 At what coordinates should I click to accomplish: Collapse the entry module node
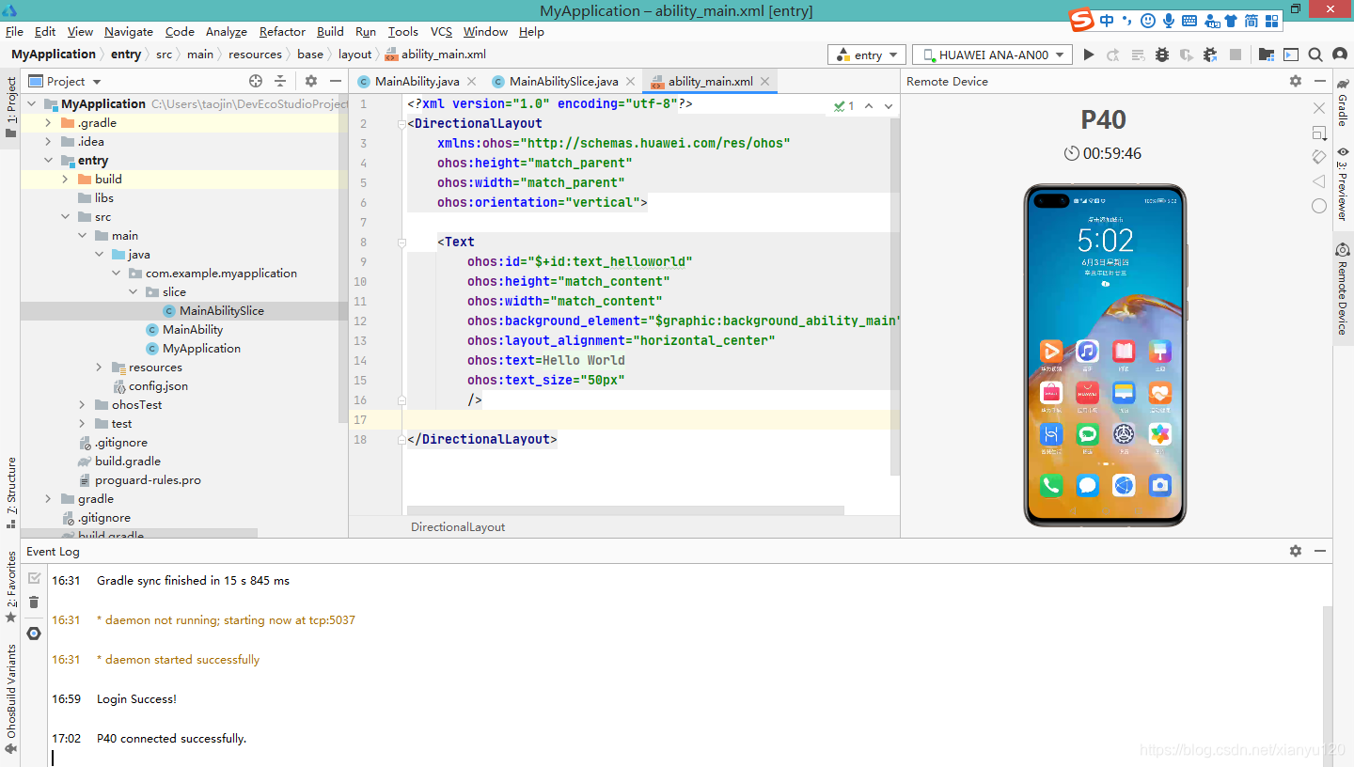[x=49, y=160]
